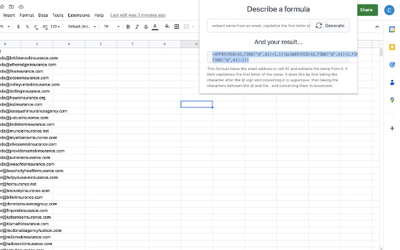Toggle bold formatting
Screen dimensions: 400x250
click(x=128, y=26)
